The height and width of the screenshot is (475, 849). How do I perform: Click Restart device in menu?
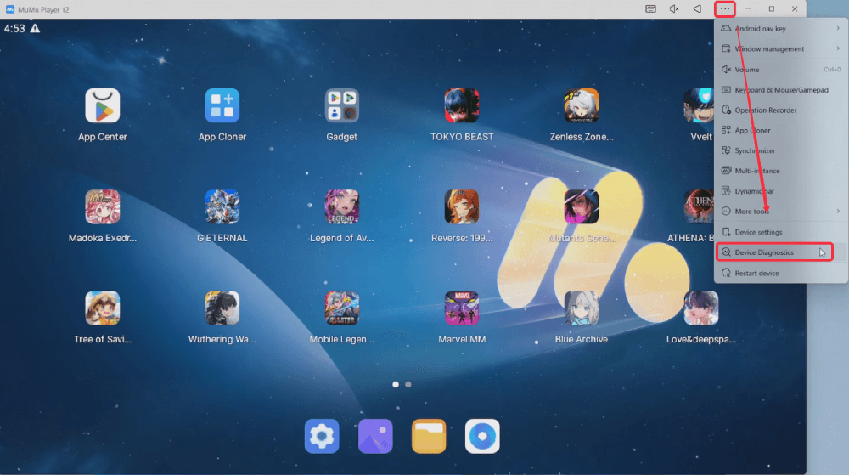[x=781, y=273]
